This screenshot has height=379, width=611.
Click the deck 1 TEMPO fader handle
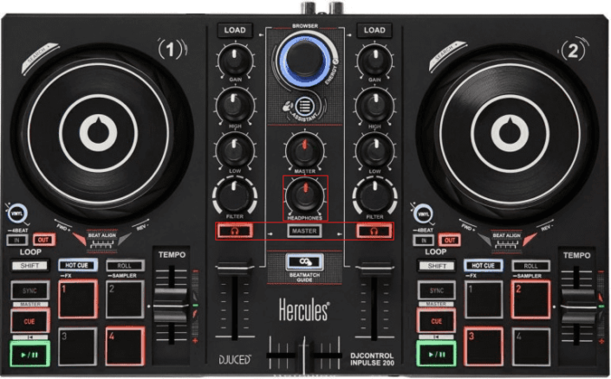click(171, 305)
